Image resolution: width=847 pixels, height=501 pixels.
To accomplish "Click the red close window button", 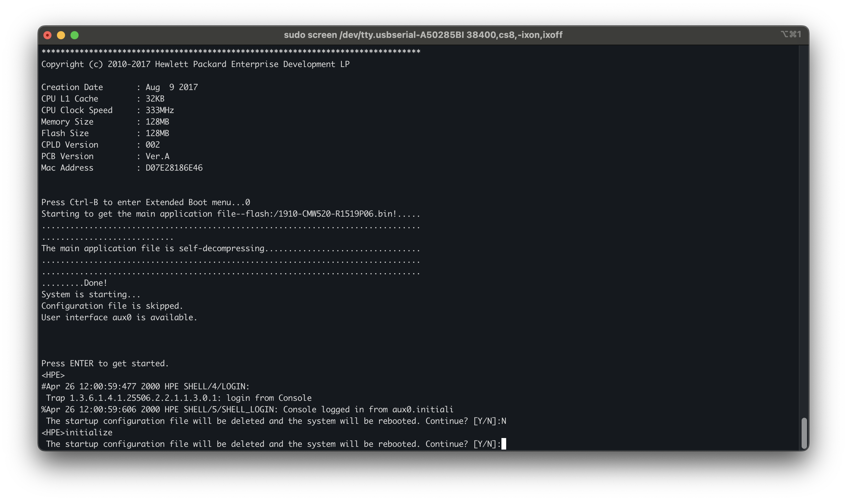I will coord(47,35).
